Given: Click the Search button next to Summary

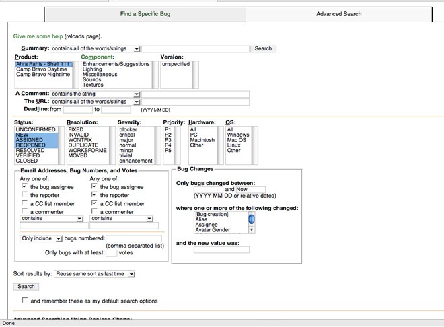Looking at the screenshot, I should point(263,48).
